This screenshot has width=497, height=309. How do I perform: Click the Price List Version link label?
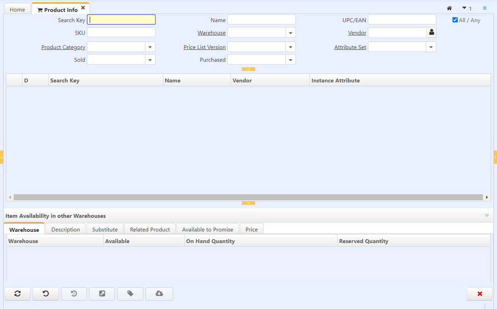205,47
